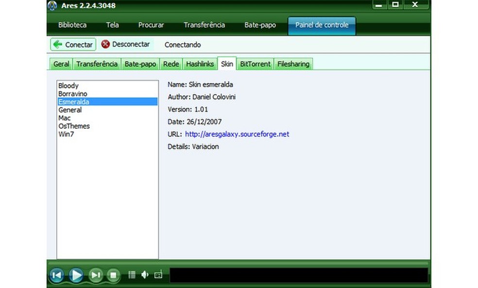Open the Biblioteca tab
The image size is (478, 288).
tap(72, 25)
